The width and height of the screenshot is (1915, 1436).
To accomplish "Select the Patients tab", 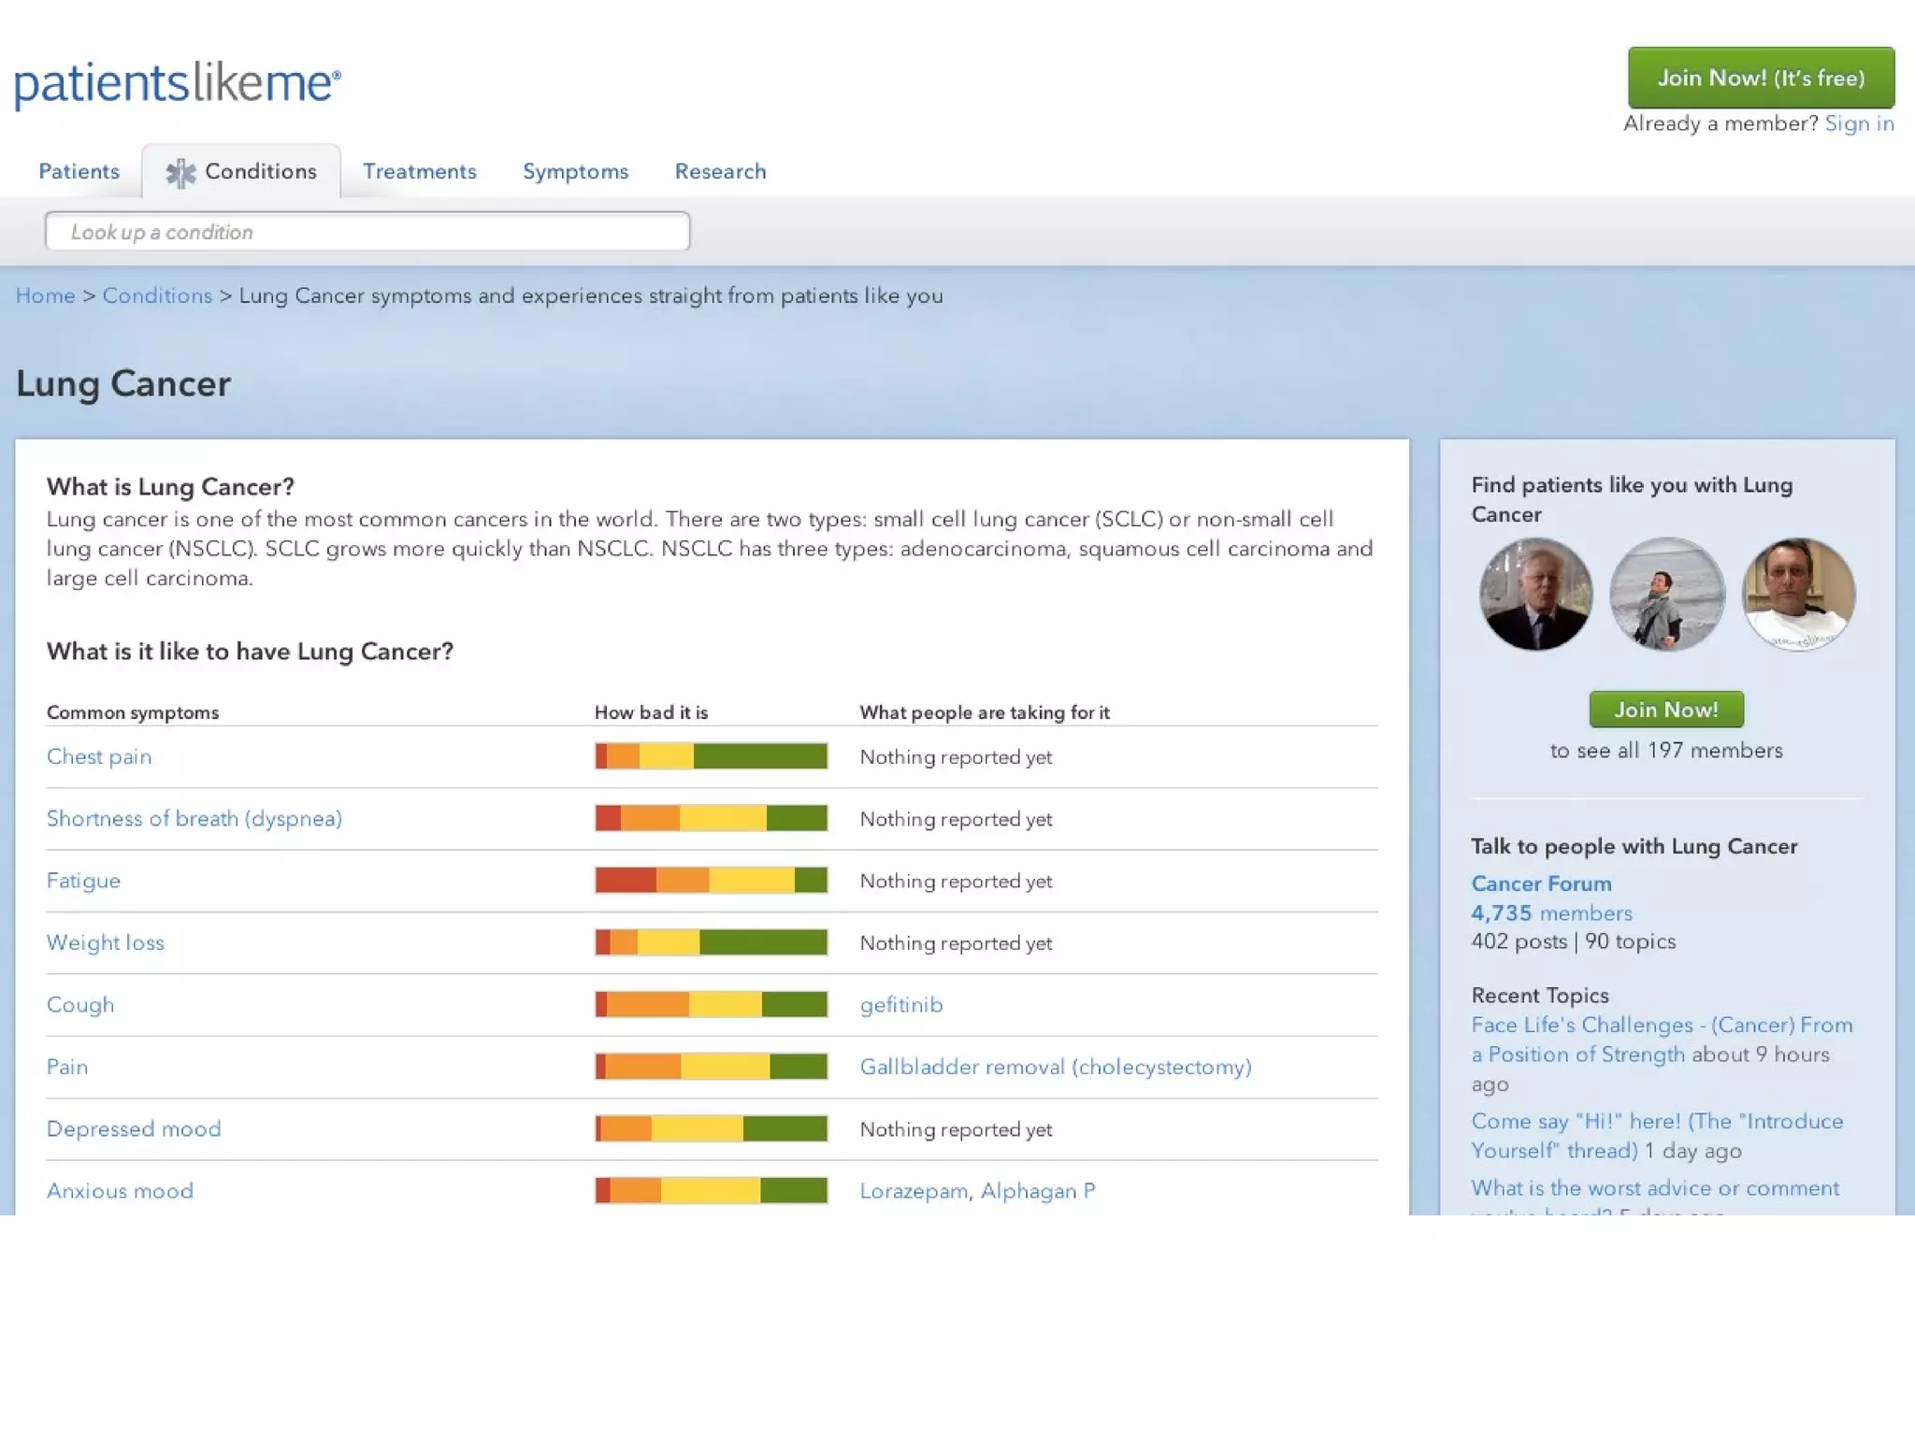I will coord(79,172).
